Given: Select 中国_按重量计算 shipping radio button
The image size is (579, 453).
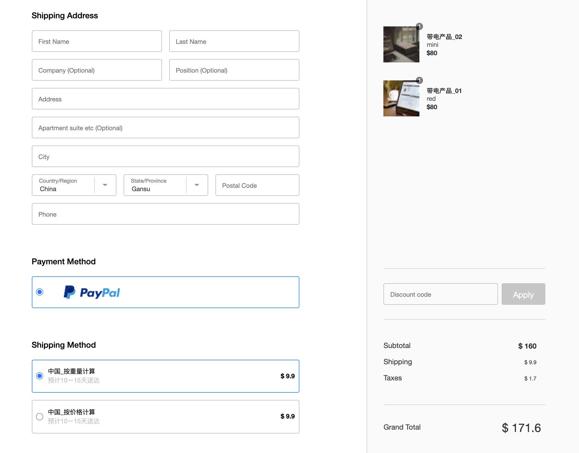Looking at the screenshot, I should coord(40,376).
